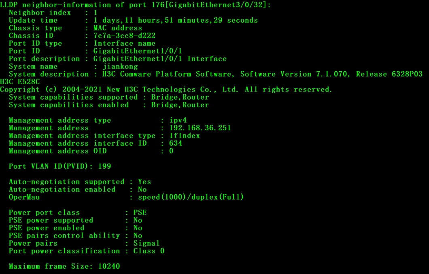Click the Management address type value ipv4
This screenshot has height=274, width=429.
pos(178,120)
